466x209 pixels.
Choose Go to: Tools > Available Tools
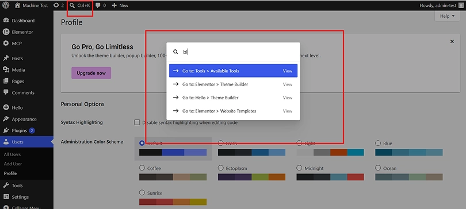[234, 71]
